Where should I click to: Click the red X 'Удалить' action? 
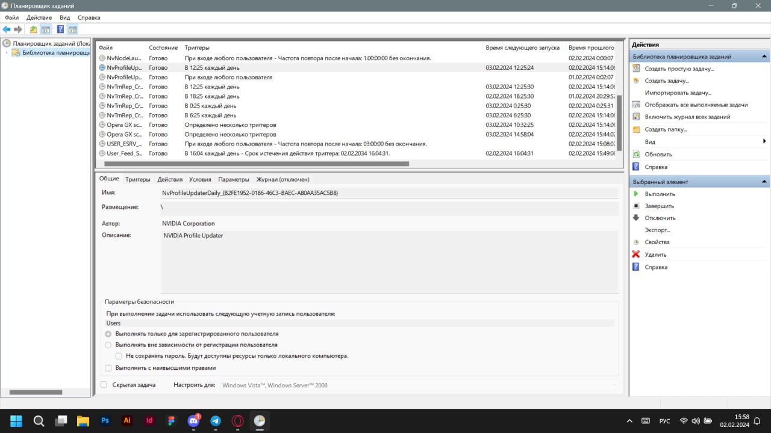click(x=655, y=254)
